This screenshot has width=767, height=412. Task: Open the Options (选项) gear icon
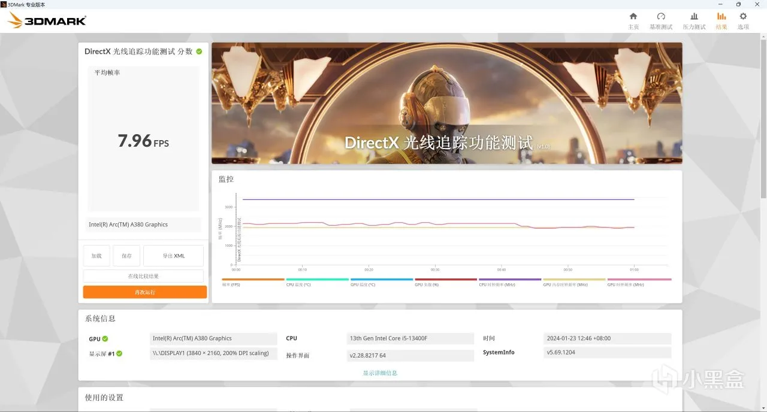click(x=743, y=16)
